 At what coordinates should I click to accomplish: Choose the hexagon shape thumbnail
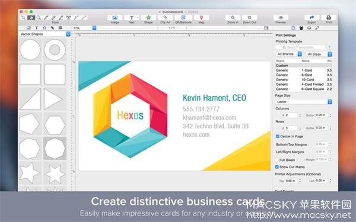[x=55, y=124]
